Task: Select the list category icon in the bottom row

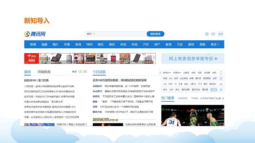Action: click(221, 90)
